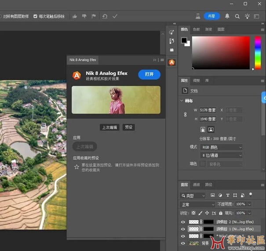Open the 8 位/通道 bit depth dropdown
The height and width of the screenshot is (251, 266).
222,155
